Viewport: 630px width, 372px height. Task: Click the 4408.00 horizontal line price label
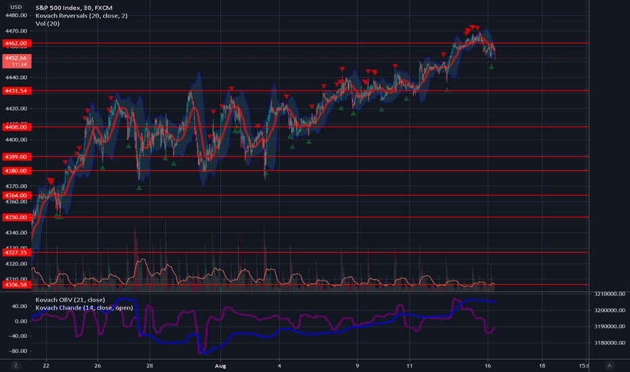16,127
